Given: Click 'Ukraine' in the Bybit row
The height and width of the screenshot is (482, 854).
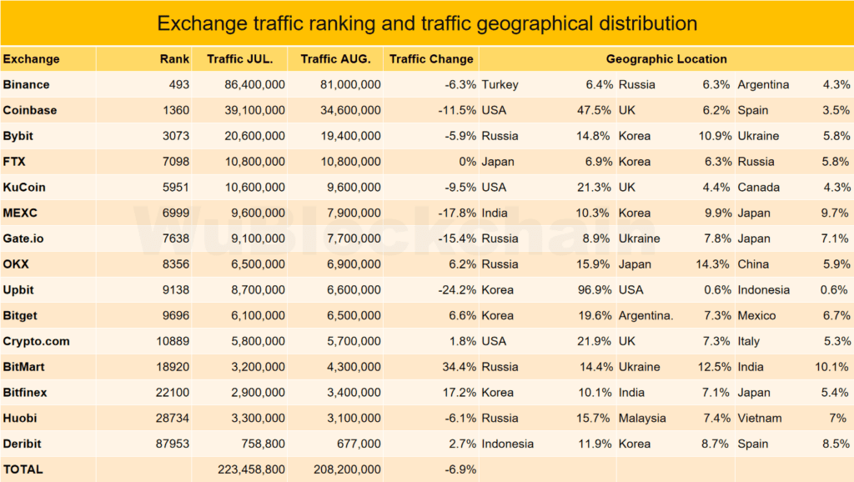Looking at the screenshot, I should pos(758,136).
